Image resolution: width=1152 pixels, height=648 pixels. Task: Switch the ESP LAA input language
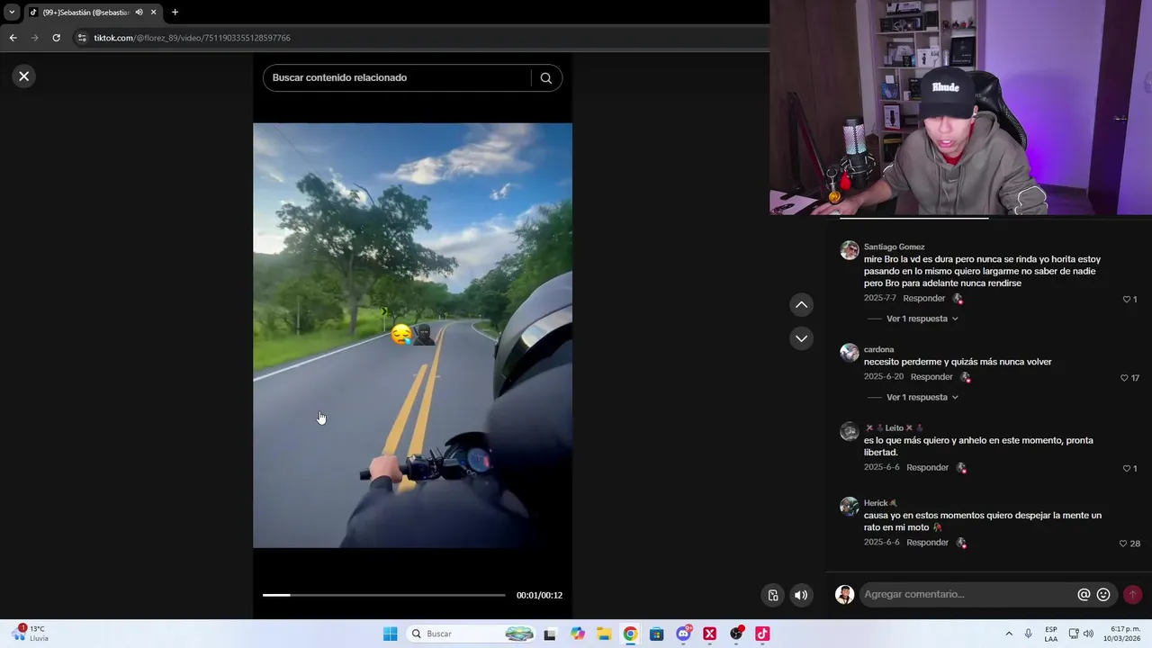tap(1051, 634)
